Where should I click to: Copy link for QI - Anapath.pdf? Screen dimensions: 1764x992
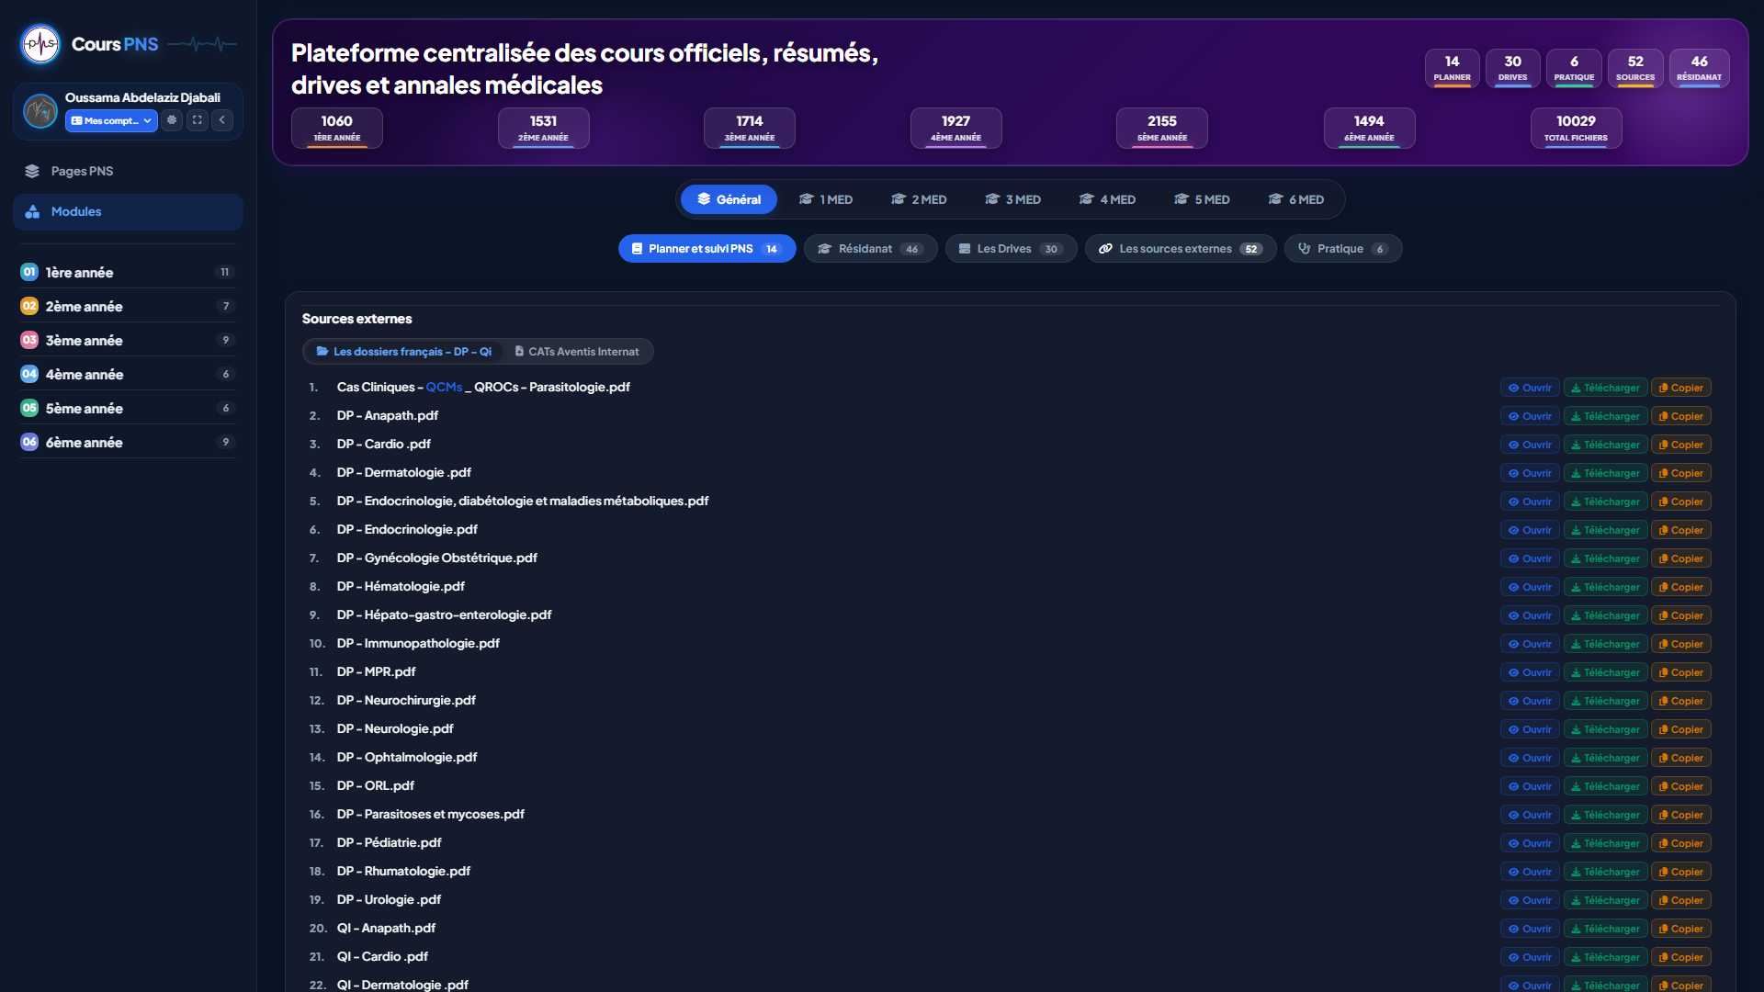[x=1680, y=929]
